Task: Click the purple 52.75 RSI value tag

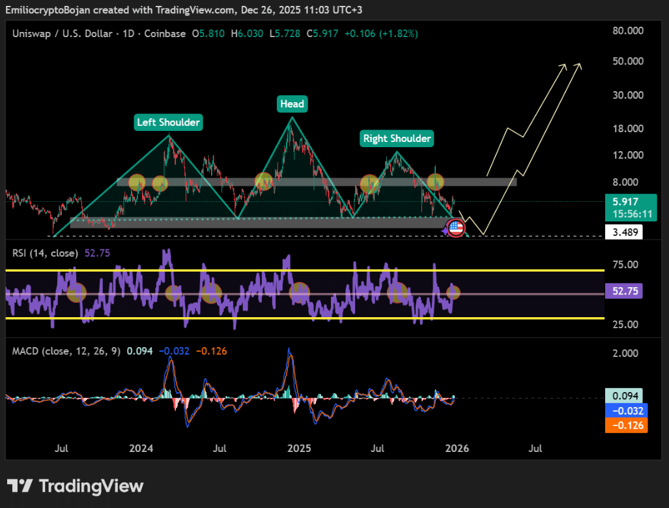Action: tap(623, 292)
